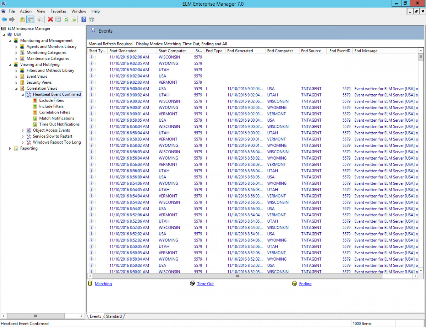426x327 pixels.
Task: Select Match Notifications in the tree
Action: (56, 118)
